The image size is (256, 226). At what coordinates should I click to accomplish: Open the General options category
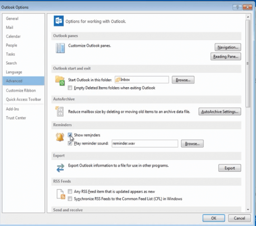[24, 19]
